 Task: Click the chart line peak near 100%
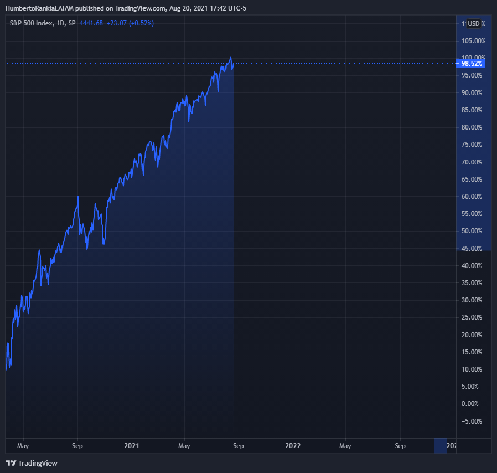pos(231,58)
